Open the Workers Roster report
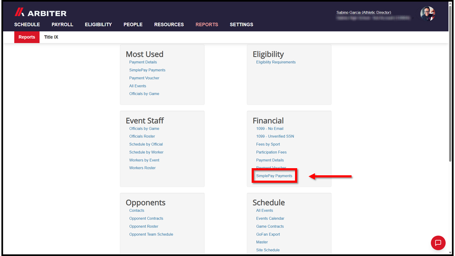This screenshot has height=256, width=455. tap(143, 168)
